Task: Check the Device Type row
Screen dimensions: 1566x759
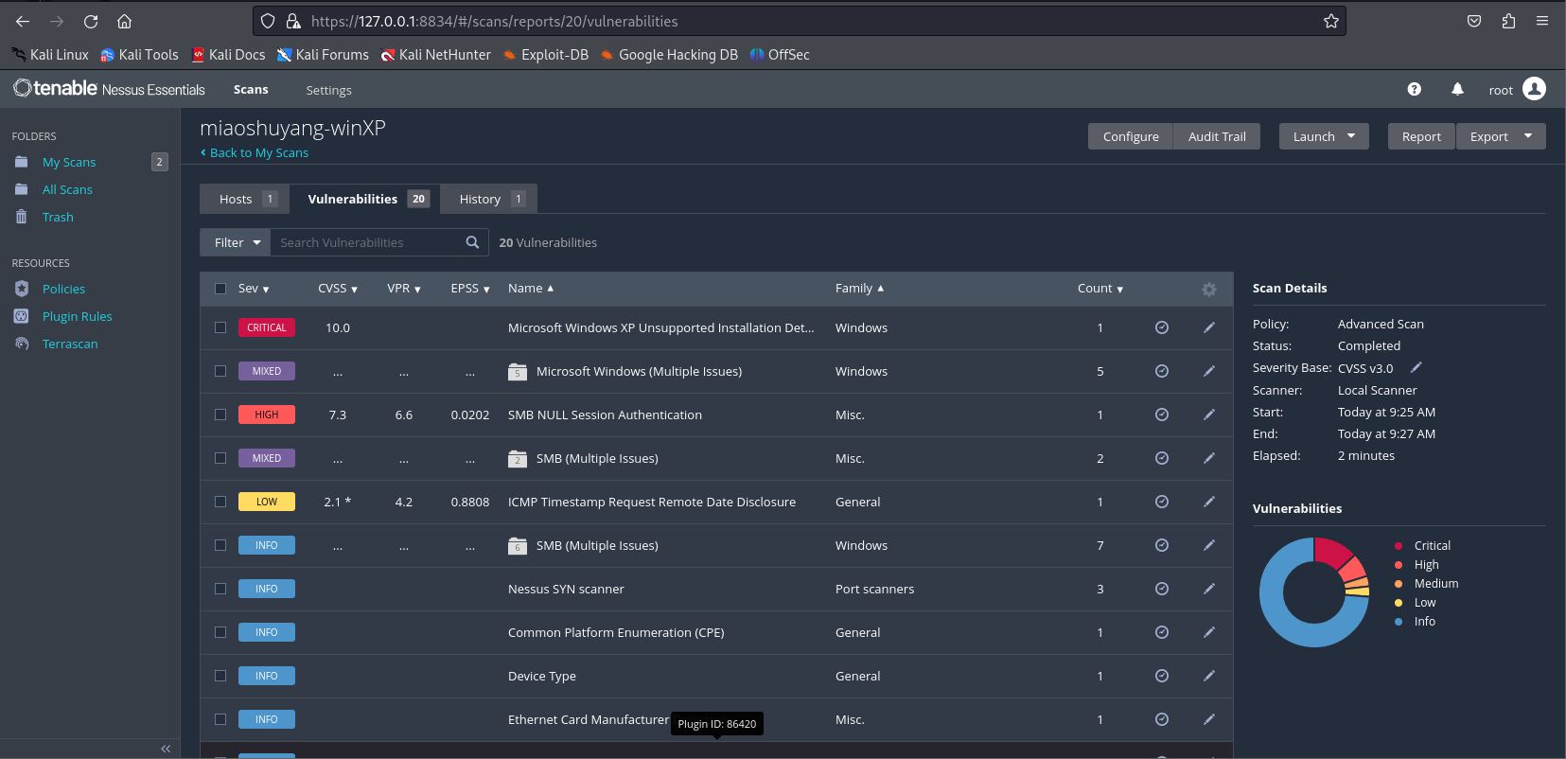Action: coord(220,676)
